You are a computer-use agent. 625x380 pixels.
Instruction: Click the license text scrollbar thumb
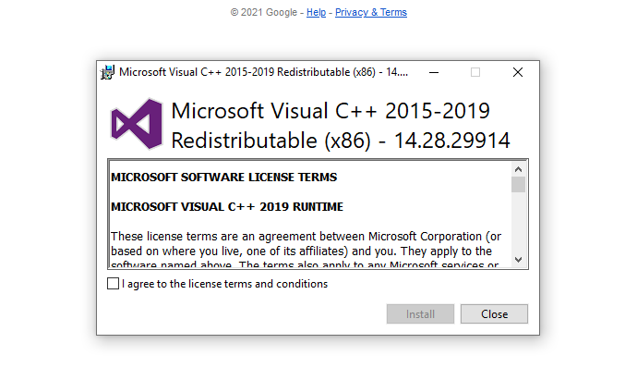(x=518, y=185)
